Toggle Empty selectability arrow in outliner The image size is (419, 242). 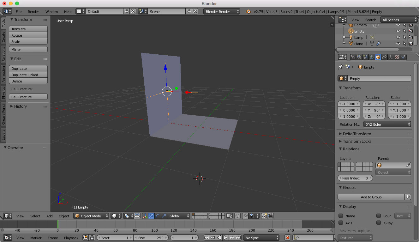[404, 31]
